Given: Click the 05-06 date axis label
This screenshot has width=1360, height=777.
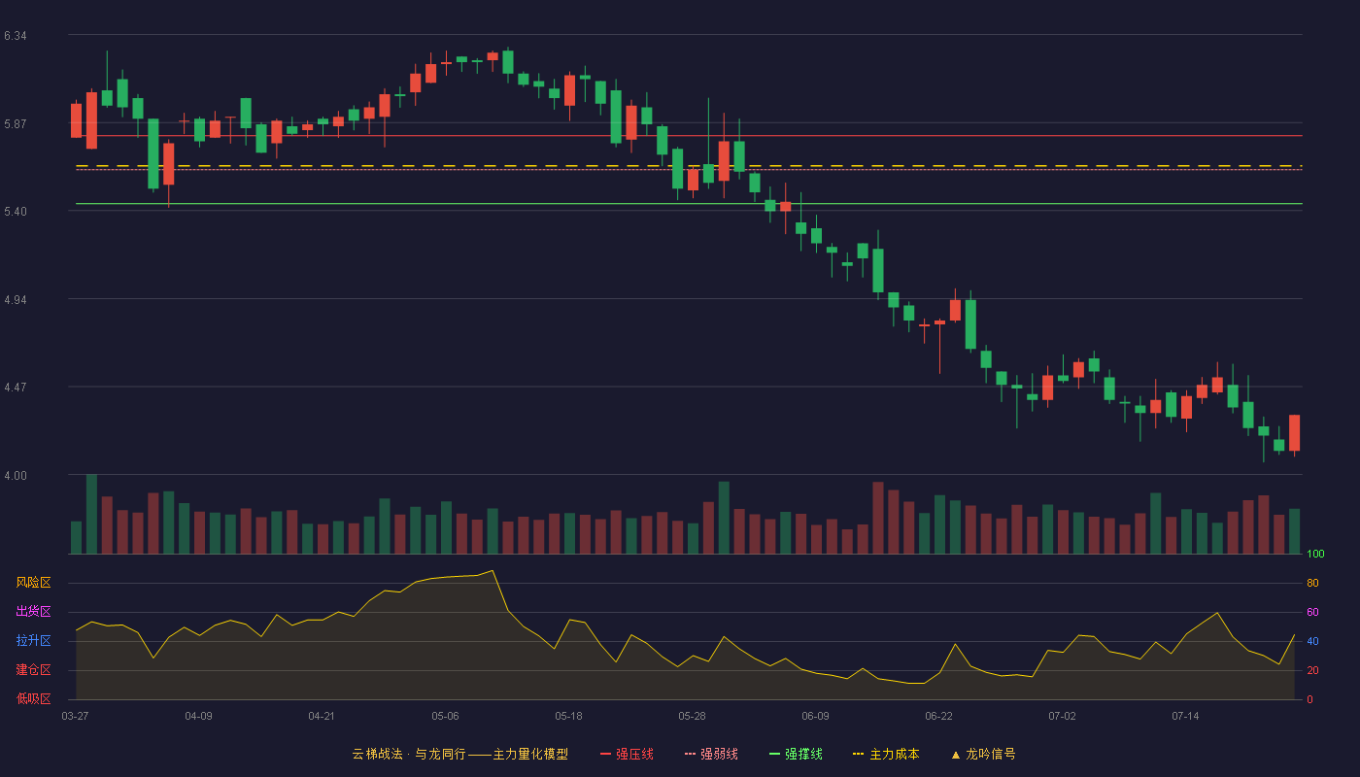Looking at the screenshot, I should tap(445, 716).
